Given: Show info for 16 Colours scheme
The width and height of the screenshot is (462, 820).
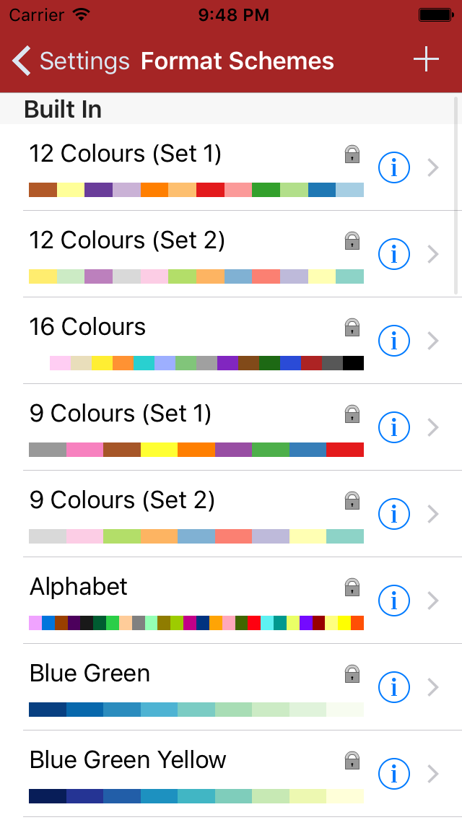Looking at the screenshot, I should tap(394, 341).
